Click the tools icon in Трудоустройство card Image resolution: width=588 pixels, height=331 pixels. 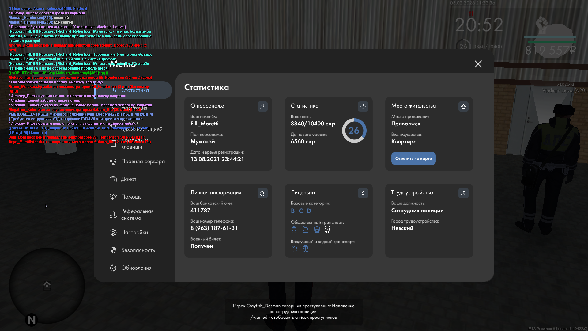463,193
